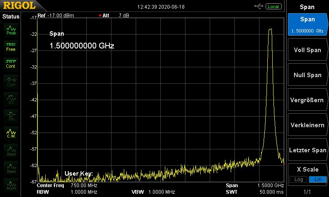Screen dimensions: 329x197
Task: Click the Att 7 dB readout
Action: 116,16
